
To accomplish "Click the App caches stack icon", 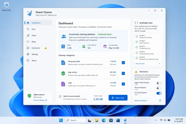I will [x=63, y=73].
